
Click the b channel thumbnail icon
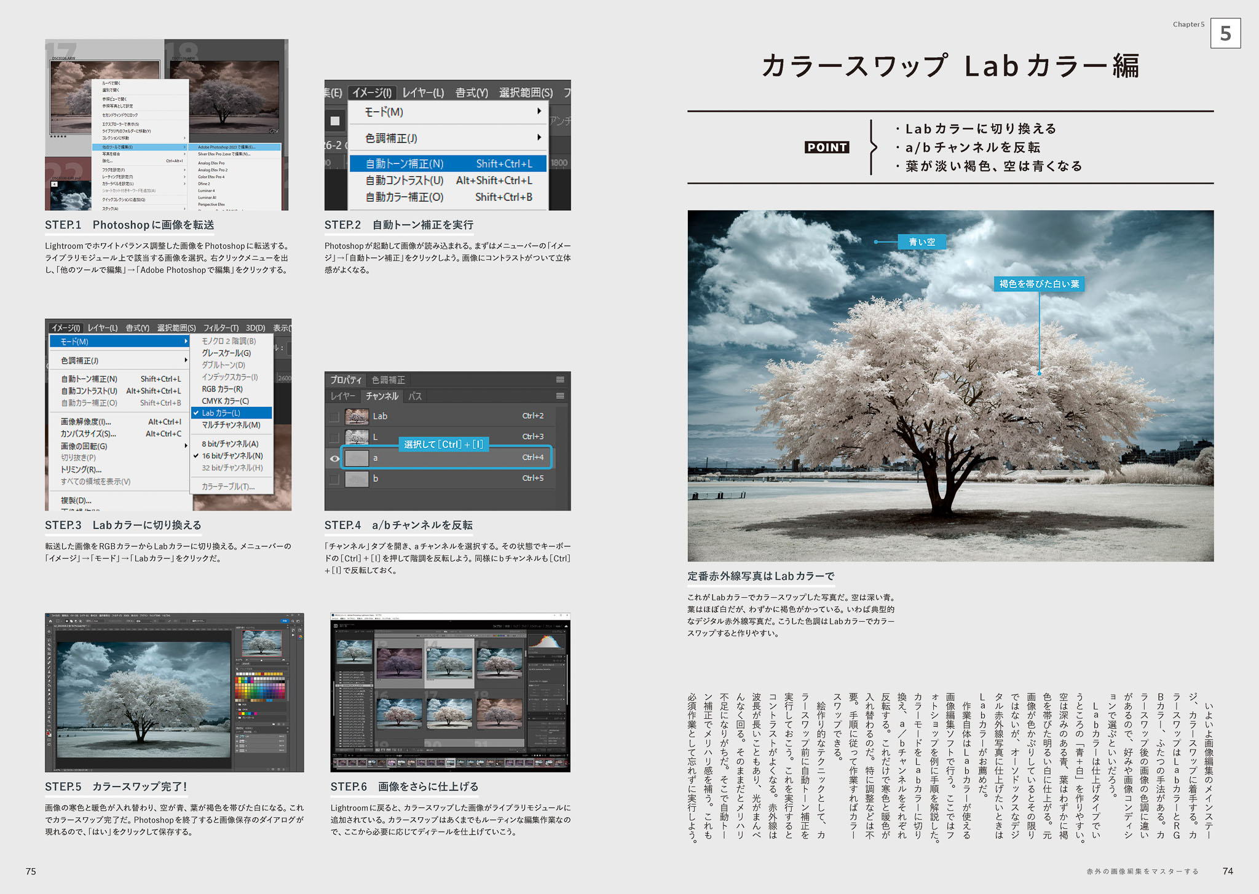pyautogui.click(x=357, y=479)
